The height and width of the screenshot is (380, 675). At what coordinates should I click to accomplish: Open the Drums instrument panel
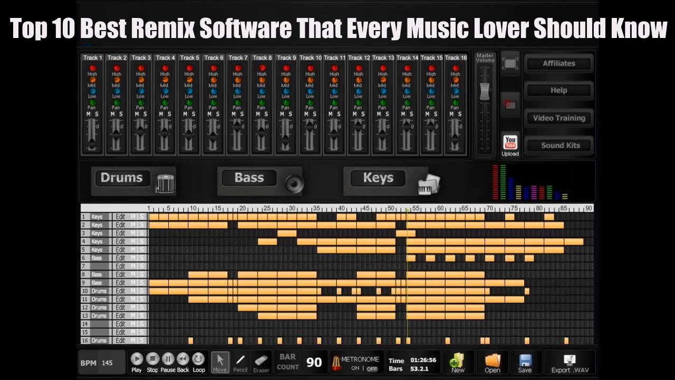click(x=122, y=178)
